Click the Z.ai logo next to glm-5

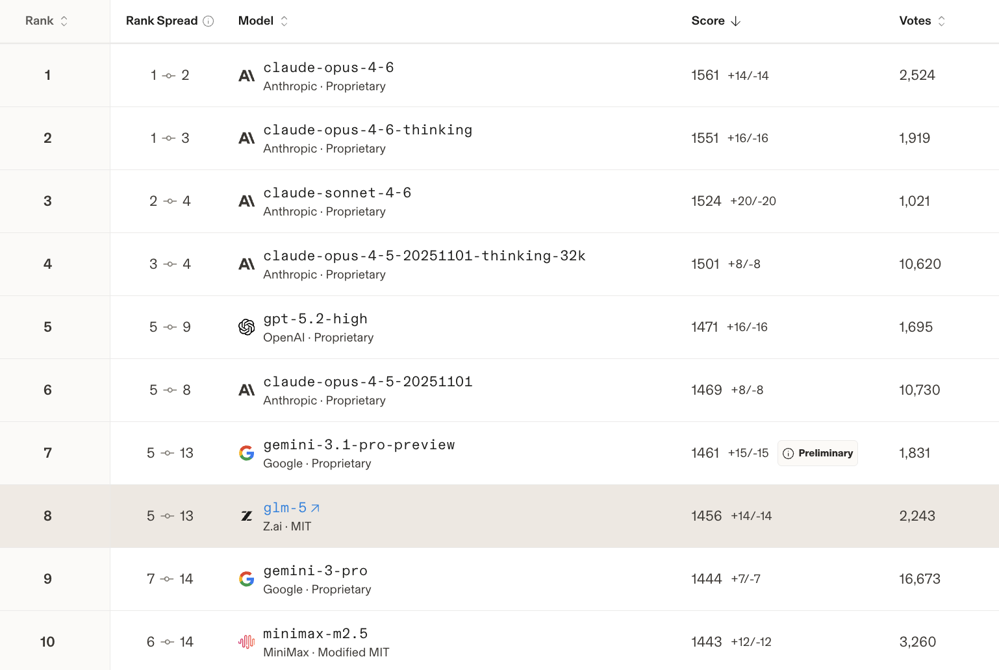[x=246, y=516]
